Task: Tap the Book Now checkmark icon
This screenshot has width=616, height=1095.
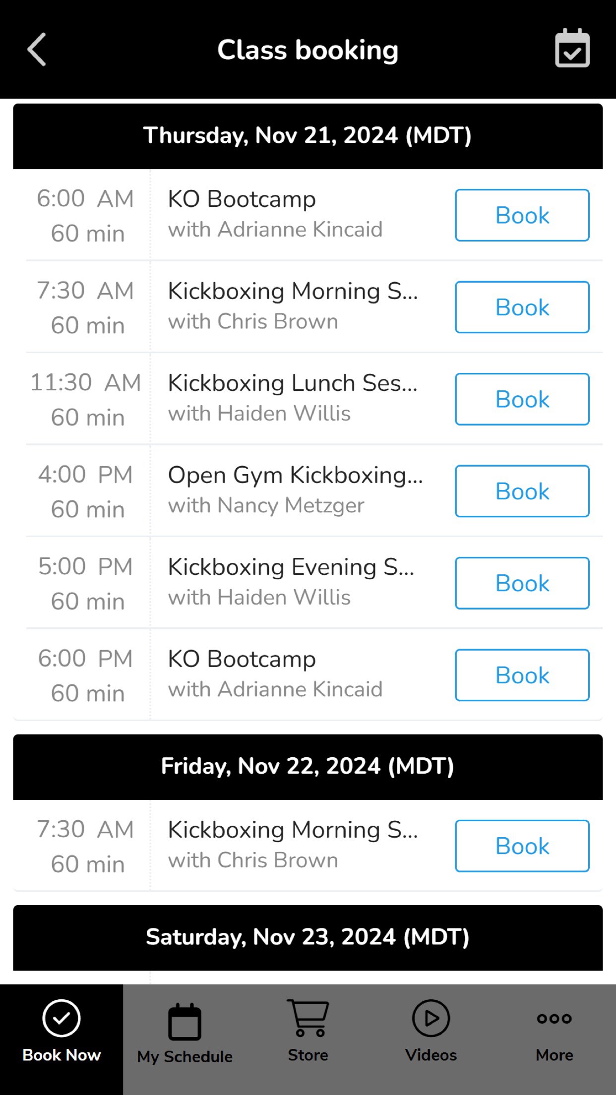Action: click(62, 1018)
